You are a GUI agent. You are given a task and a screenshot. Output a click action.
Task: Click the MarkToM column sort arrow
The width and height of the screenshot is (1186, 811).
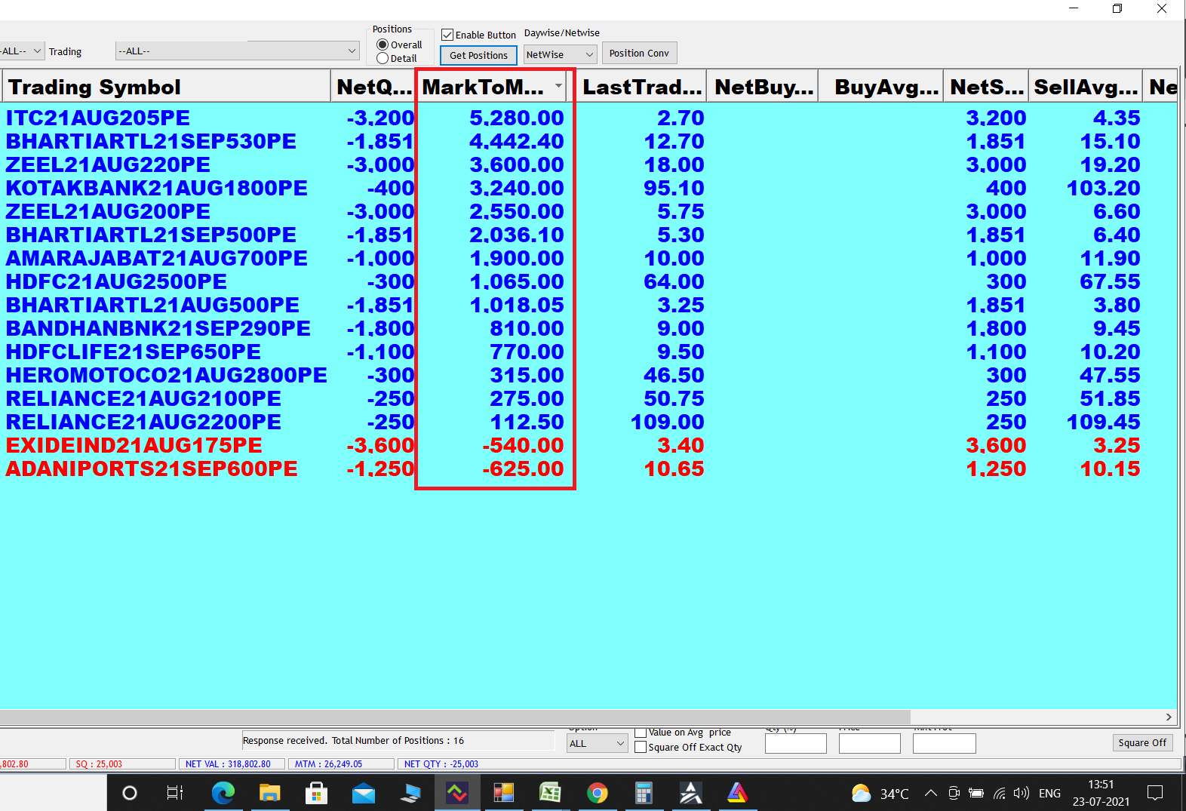(558, 86)
